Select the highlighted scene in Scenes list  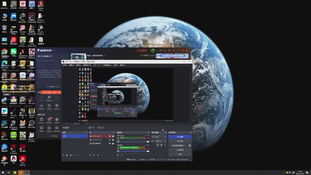(x=75, y=136)
